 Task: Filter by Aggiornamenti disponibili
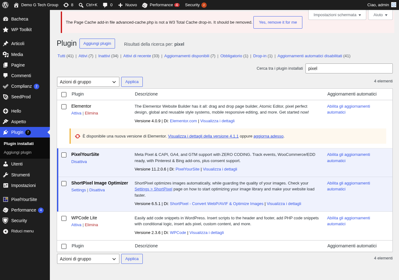click(187, 56)
